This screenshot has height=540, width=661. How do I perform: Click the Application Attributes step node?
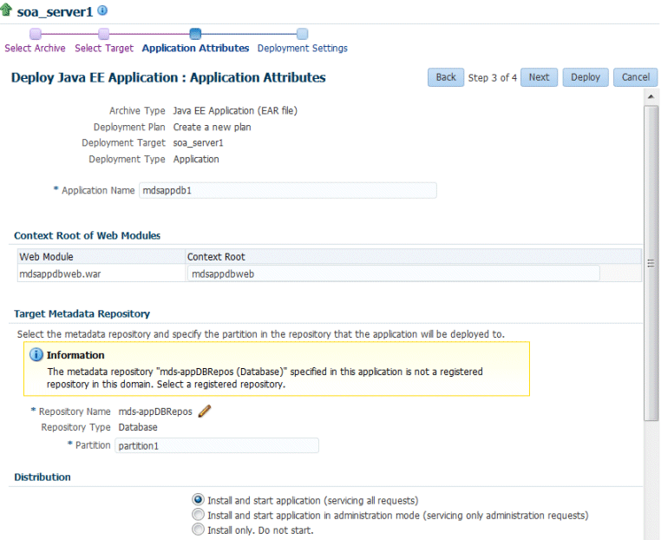[x=195, y=34]
